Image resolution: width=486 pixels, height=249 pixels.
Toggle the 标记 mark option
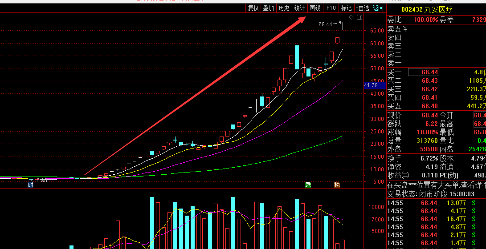click(346, 8)
